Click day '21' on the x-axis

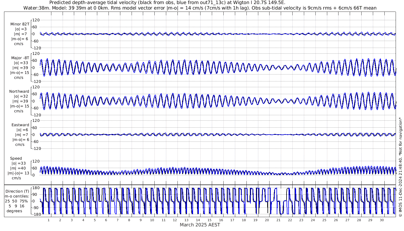(x=278, y=220)
